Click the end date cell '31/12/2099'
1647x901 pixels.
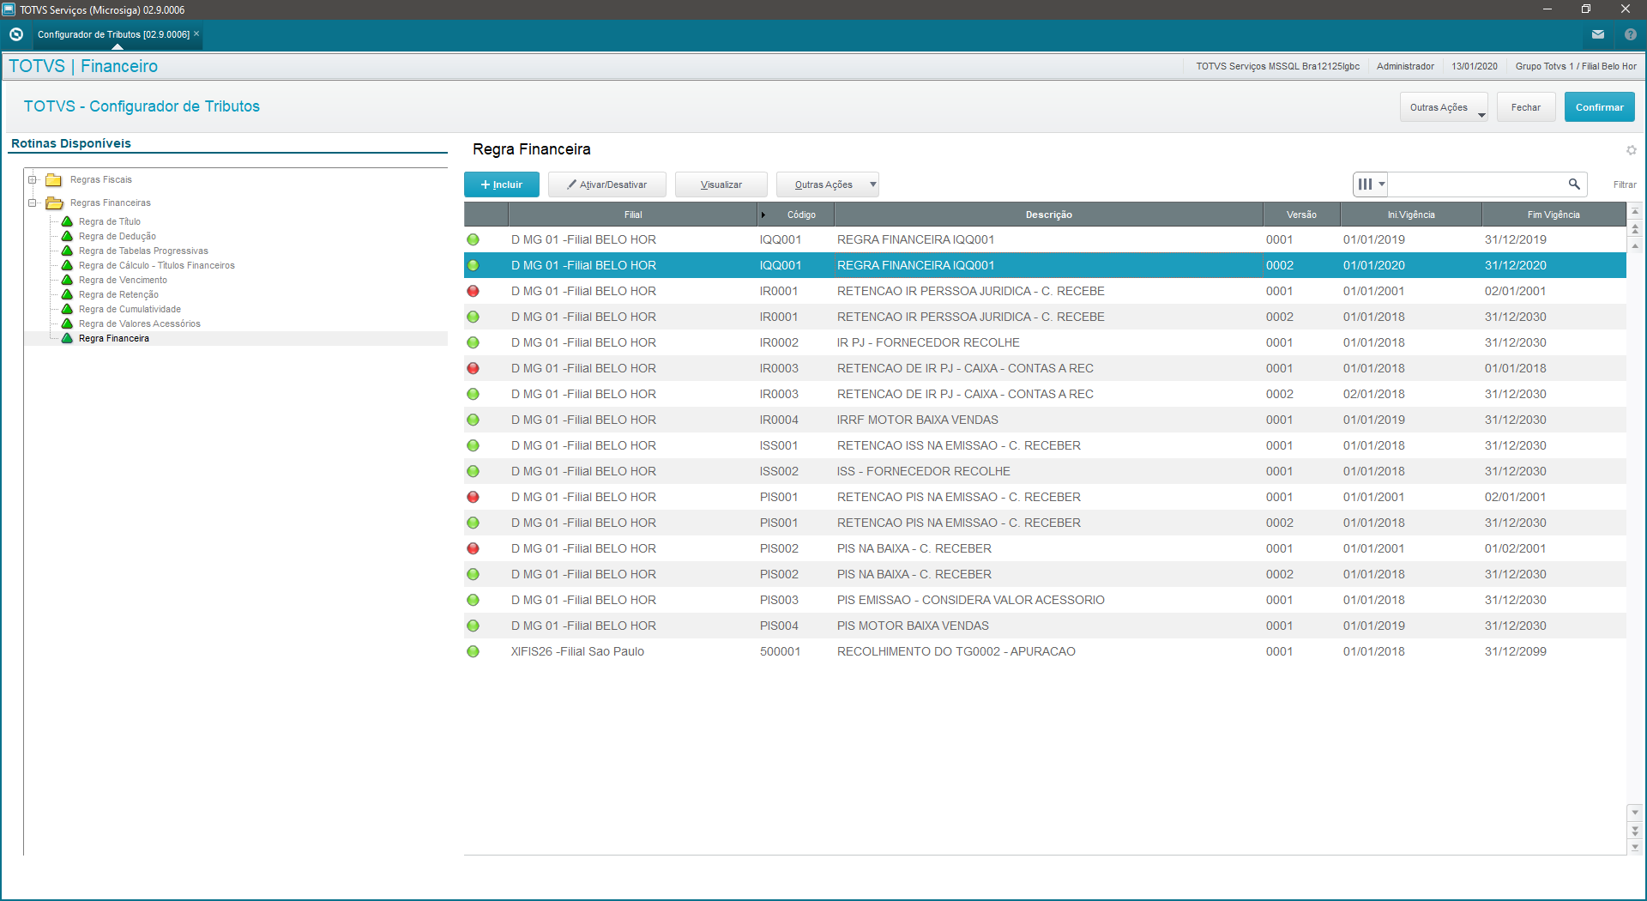pyautogui.click(x=1516, y=651)
